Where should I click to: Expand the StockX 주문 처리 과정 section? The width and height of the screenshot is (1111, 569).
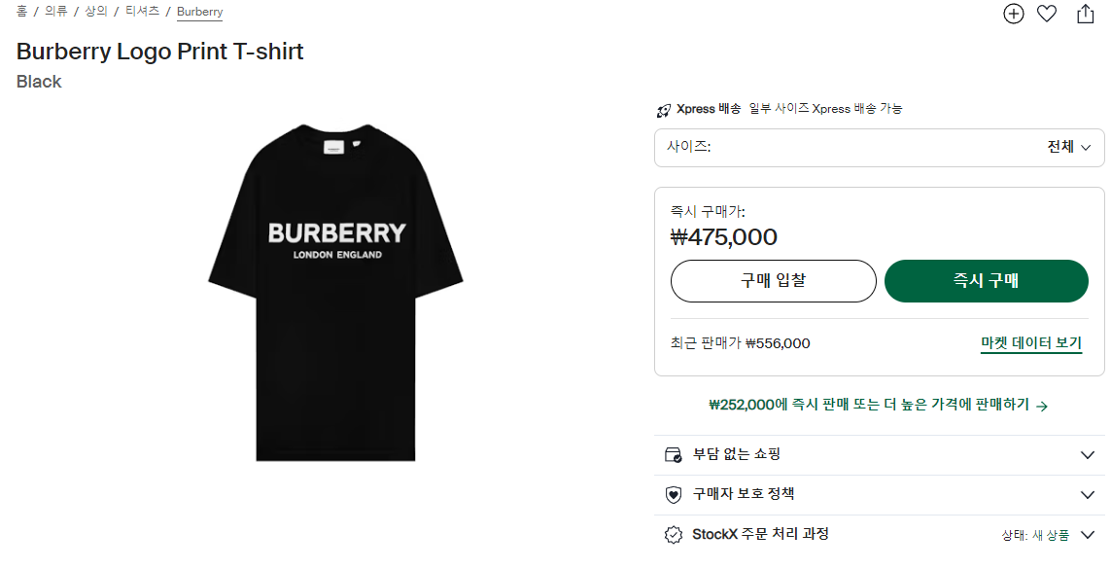pyautogui.click(x=1088, y=534)
